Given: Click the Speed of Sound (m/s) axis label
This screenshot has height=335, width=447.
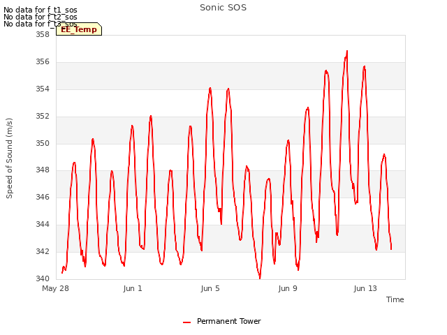Looking at the screenshot, I should [9, 158].
